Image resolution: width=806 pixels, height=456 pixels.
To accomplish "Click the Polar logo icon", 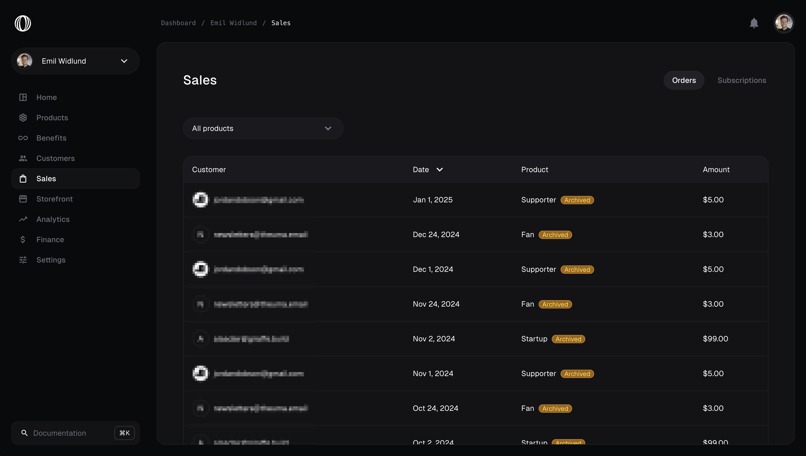I will click(22, 23).
